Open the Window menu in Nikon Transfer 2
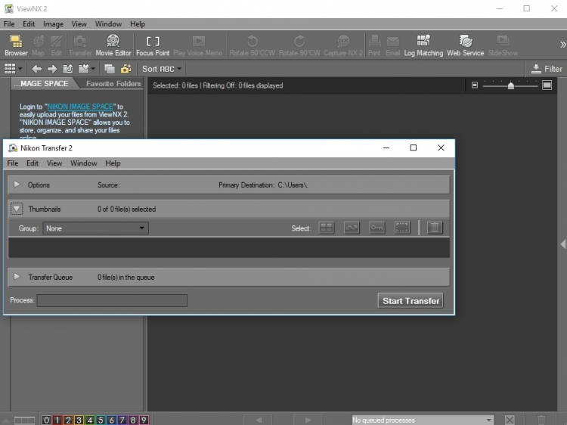 (83, 163)
